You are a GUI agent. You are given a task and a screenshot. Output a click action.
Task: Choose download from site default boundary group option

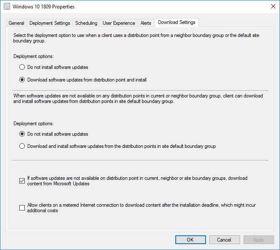click(x=22, y=147)
